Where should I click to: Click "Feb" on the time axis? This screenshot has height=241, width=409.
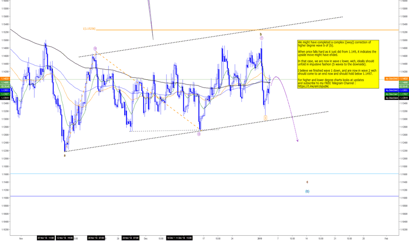[x=386, y=238]
